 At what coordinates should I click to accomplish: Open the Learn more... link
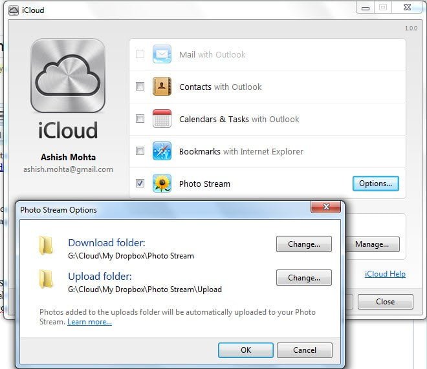[89, 322]
